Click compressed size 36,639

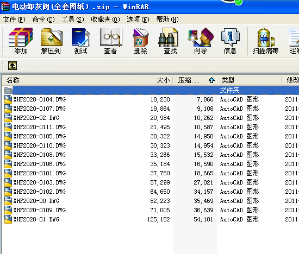tap(203, 210)
